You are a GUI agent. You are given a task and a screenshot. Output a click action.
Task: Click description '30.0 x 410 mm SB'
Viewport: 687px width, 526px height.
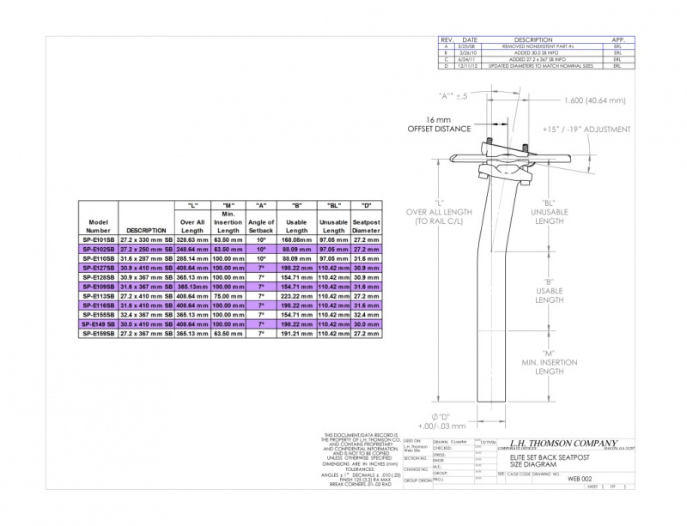(146, 324)
